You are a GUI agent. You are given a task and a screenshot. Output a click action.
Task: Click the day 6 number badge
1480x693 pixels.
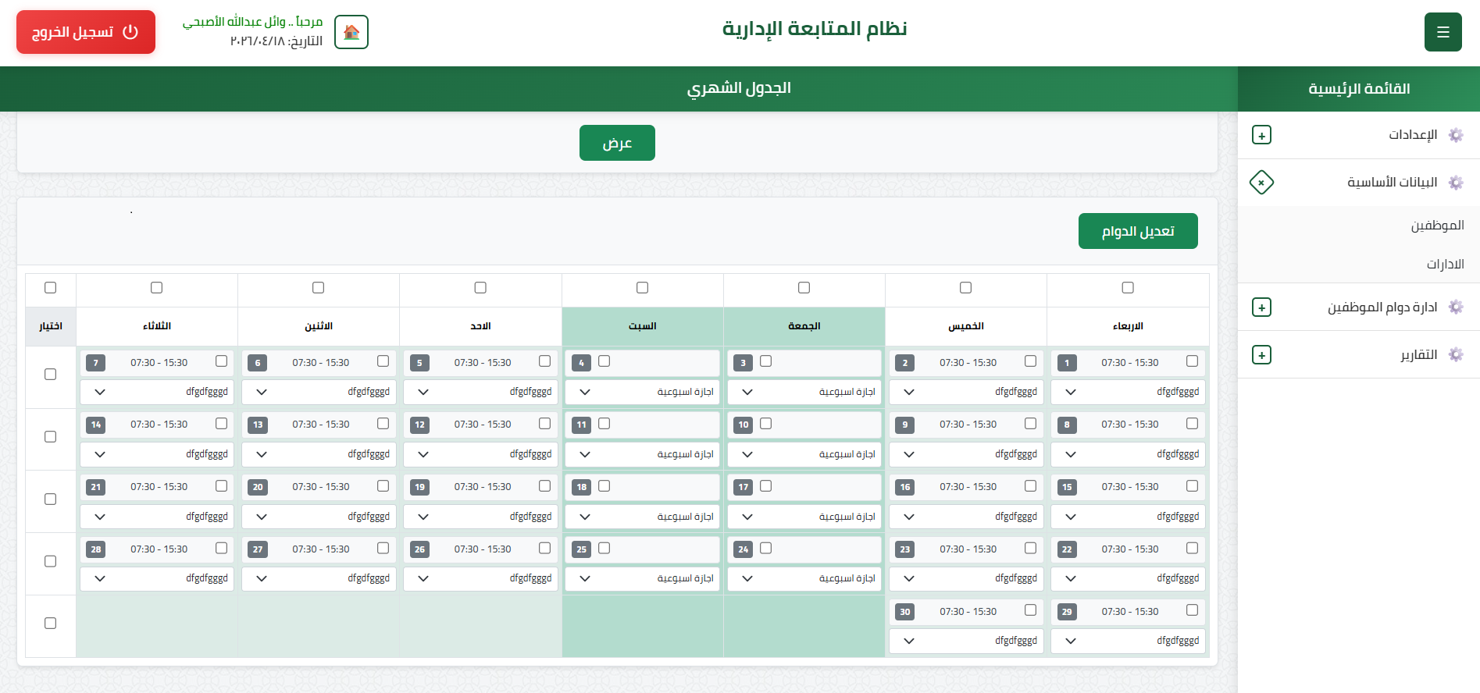pyautogui.click(x=258, y=363)
